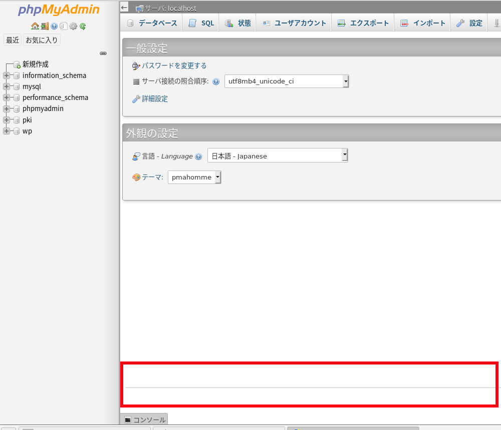Image resolution: width=501 pixels, height=430 pixels.
Task: Open the theme dropdown showing pmahomme
Action: point(194,177)
